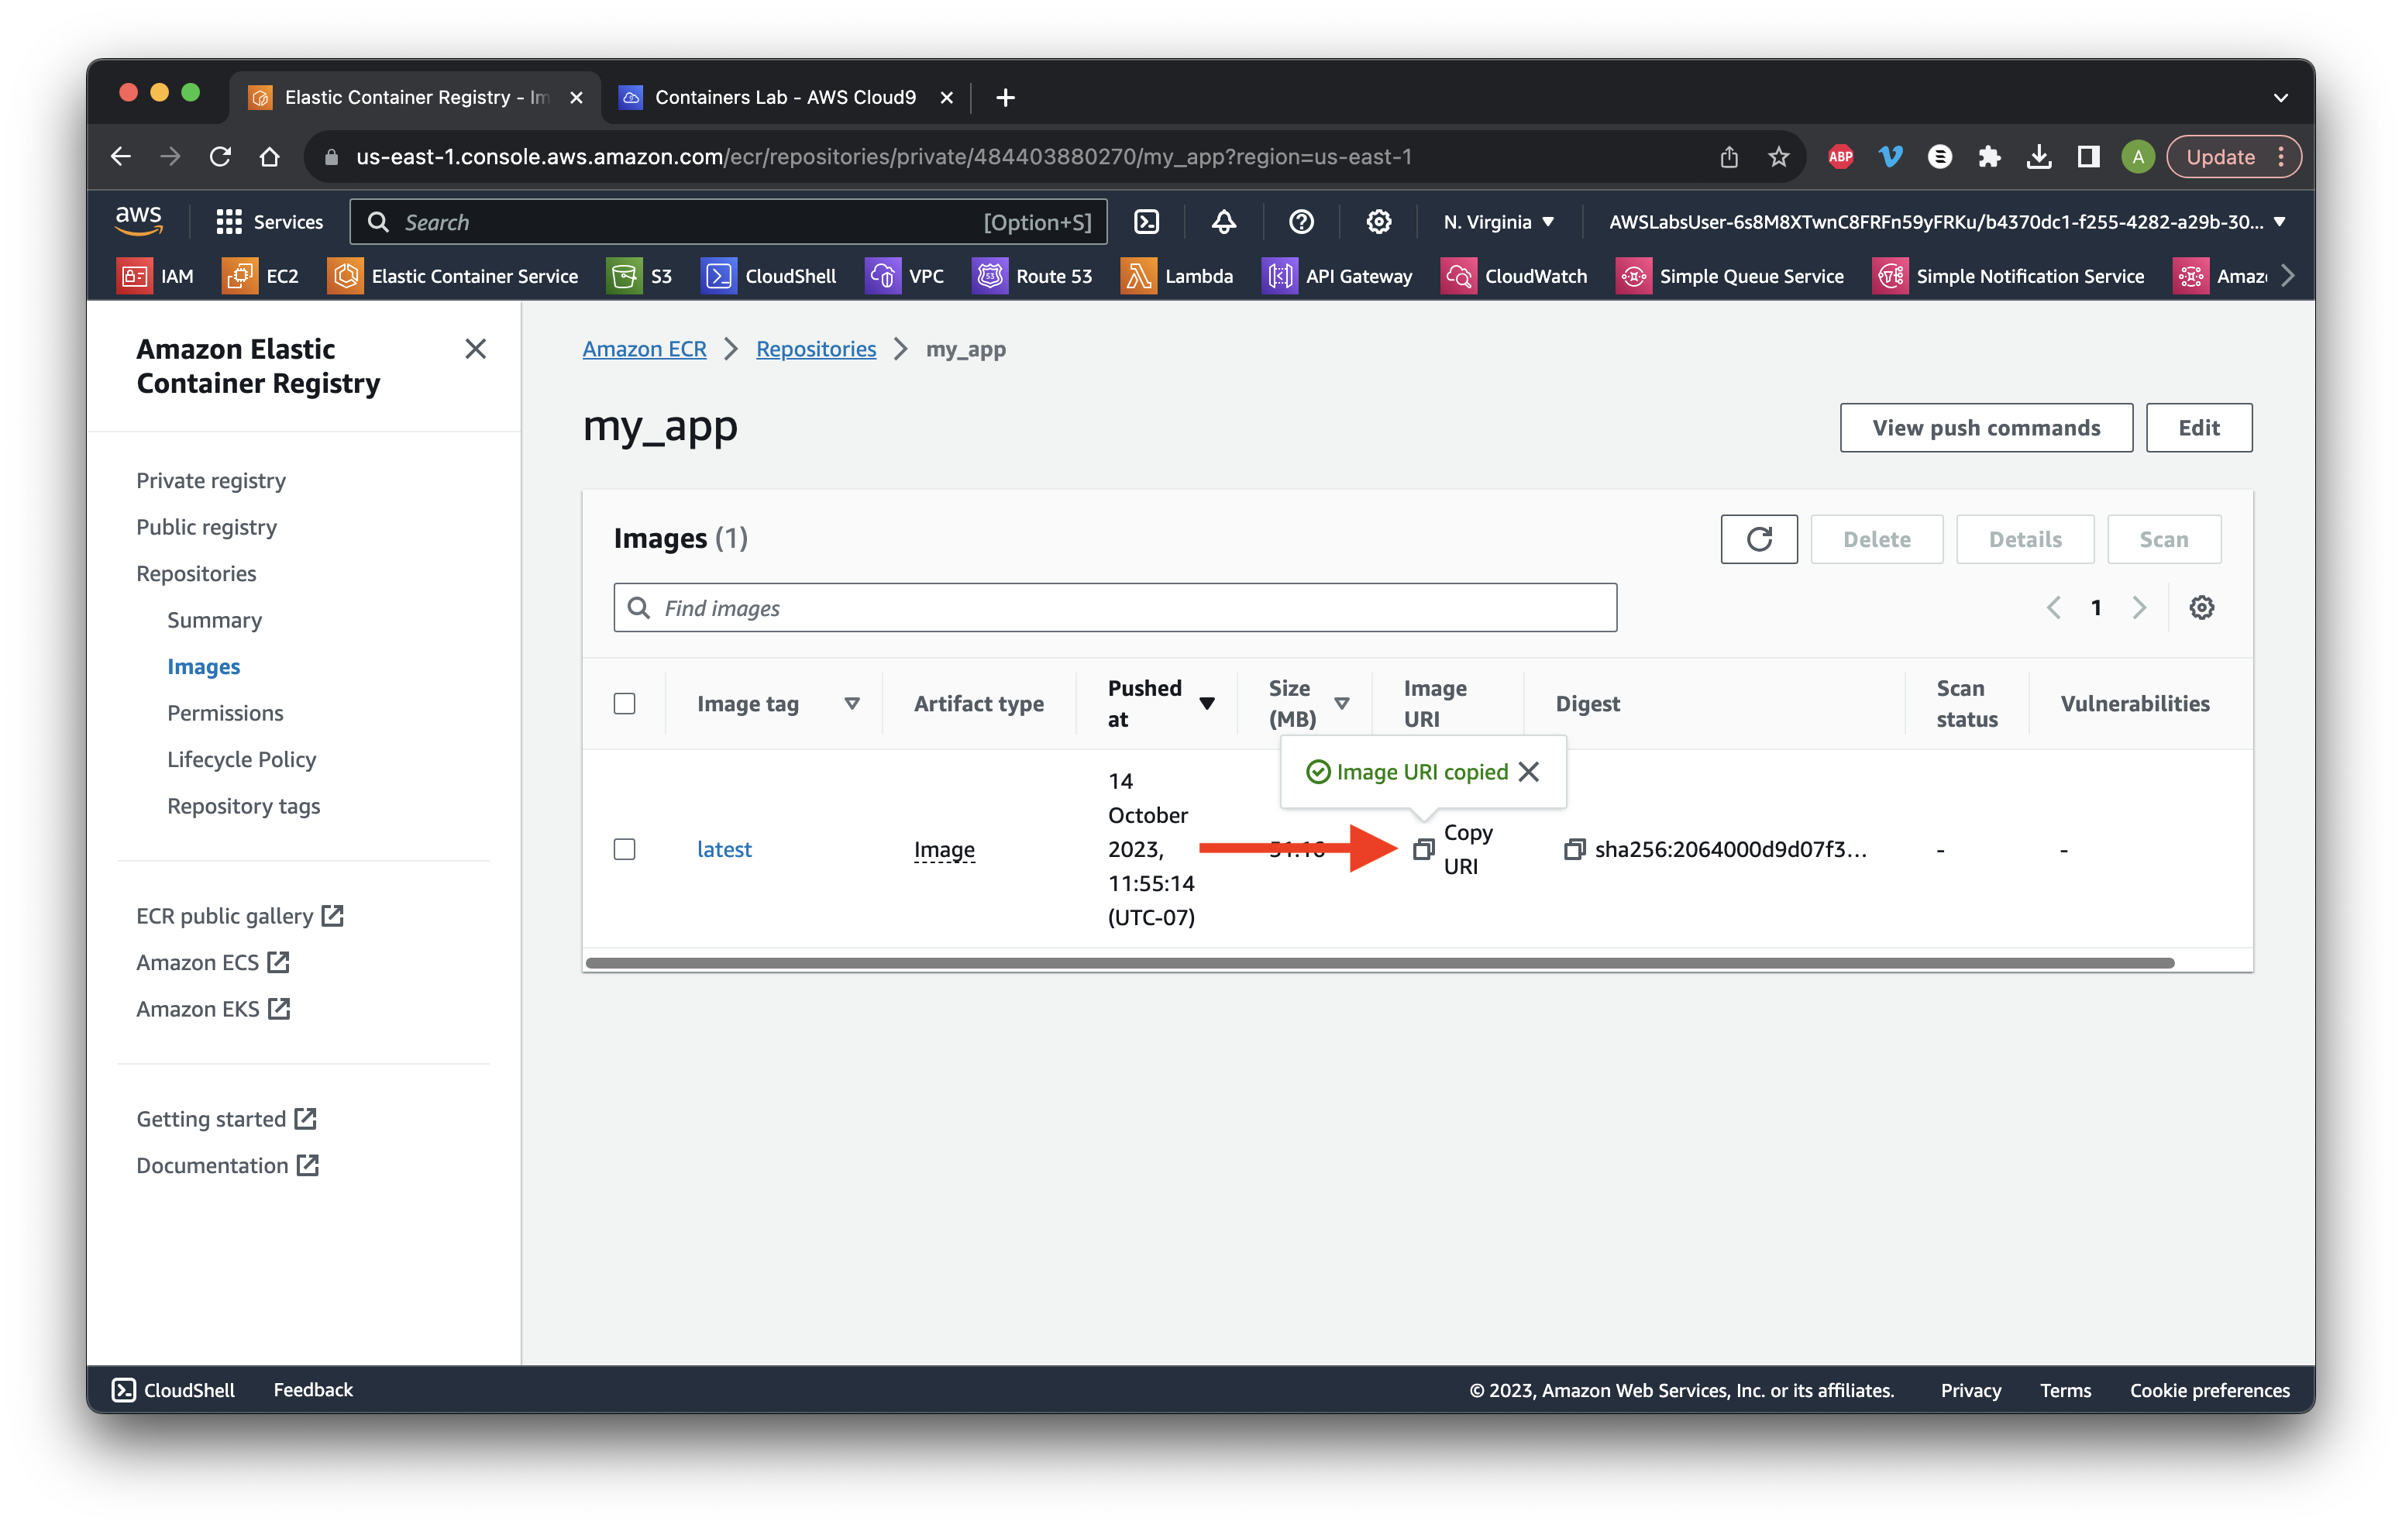Open Route 53 shortcut
2402x1528 pixels.
[1032, 277]
